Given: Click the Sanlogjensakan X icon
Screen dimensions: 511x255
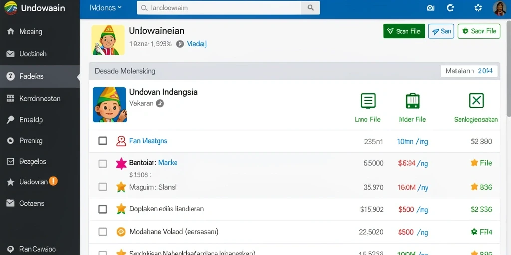Looking at the screenshot, I should (x=476, y=100).
